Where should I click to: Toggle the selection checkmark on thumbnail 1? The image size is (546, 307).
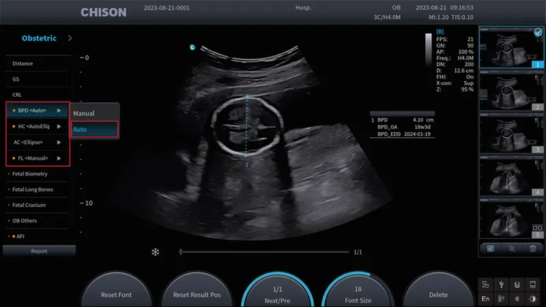(538, 32)
